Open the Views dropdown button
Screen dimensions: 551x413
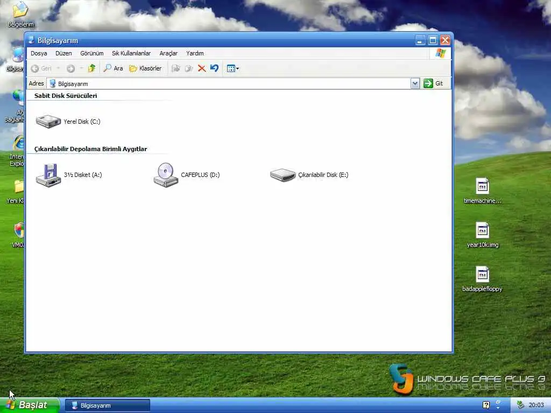pos(232,68)
